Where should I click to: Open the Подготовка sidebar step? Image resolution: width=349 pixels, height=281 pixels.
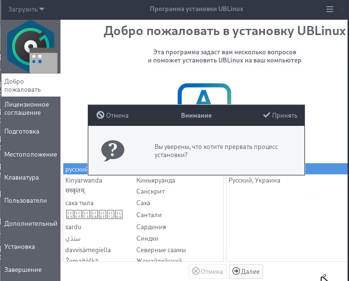31,131
